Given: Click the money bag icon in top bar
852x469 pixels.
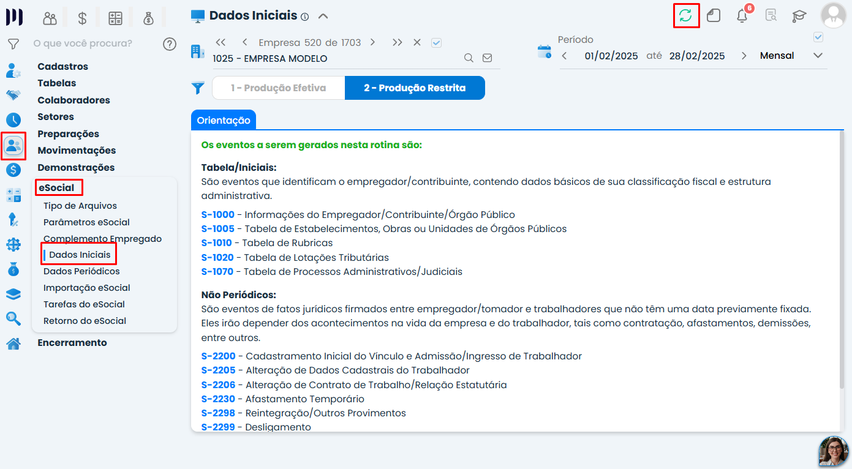Looking at the screenshot, I should (149, 18).
